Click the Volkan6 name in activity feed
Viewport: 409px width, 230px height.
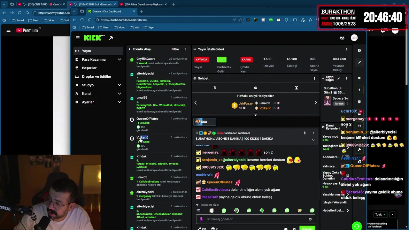point(143,137)
